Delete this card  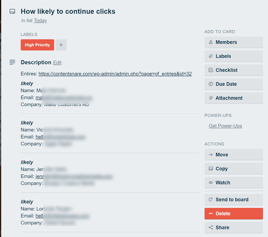(x=234, y=214)
